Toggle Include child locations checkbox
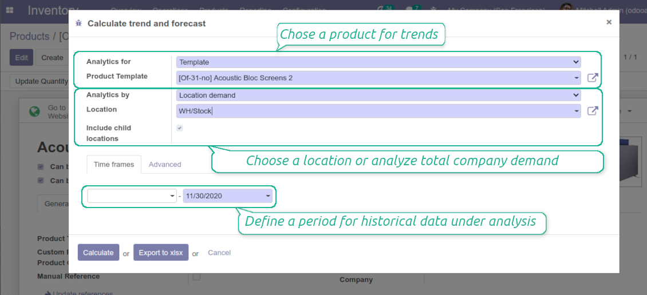Viewport: 647px width, 295px height. (179, 128)
